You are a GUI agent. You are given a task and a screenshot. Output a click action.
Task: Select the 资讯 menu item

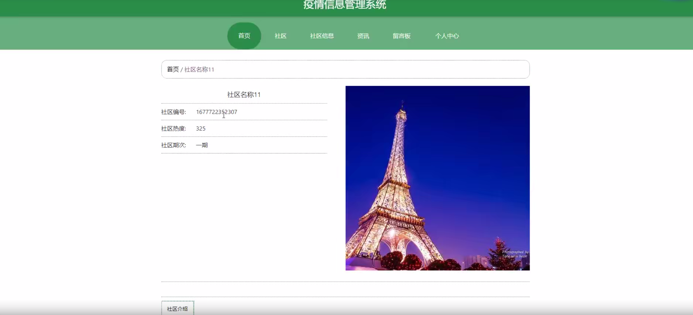(x=363, y=36)
